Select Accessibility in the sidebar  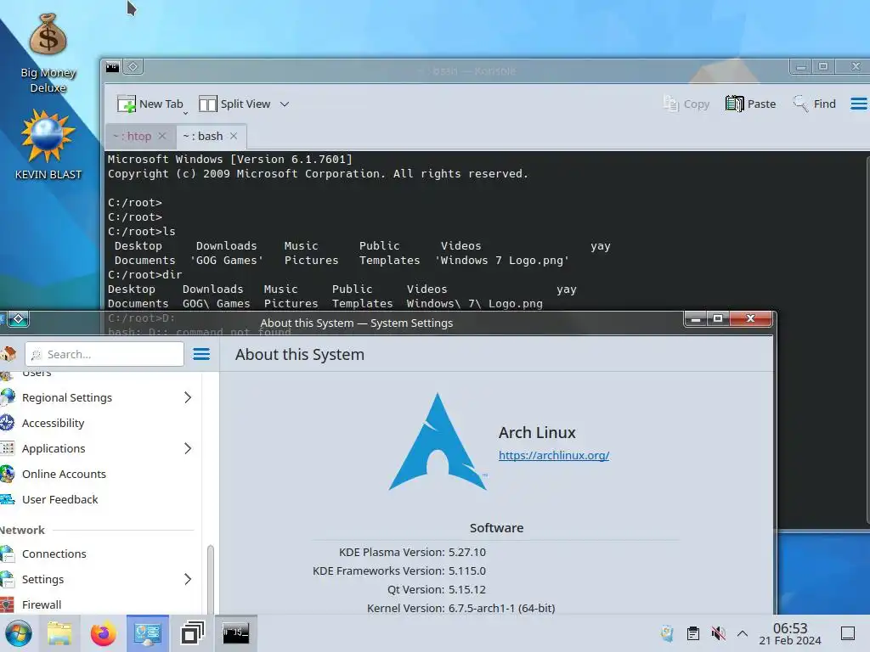coord(99,423)
